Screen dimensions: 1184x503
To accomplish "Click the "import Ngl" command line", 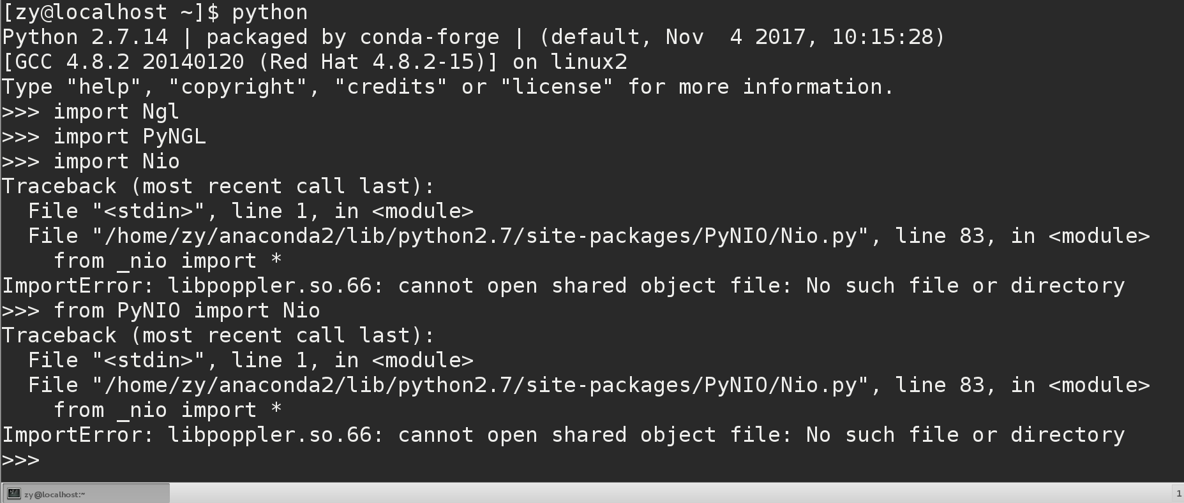I will point(116,112).
